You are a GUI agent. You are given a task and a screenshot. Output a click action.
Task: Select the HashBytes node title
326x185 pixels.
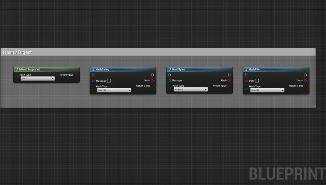click(x=178, y=69)
